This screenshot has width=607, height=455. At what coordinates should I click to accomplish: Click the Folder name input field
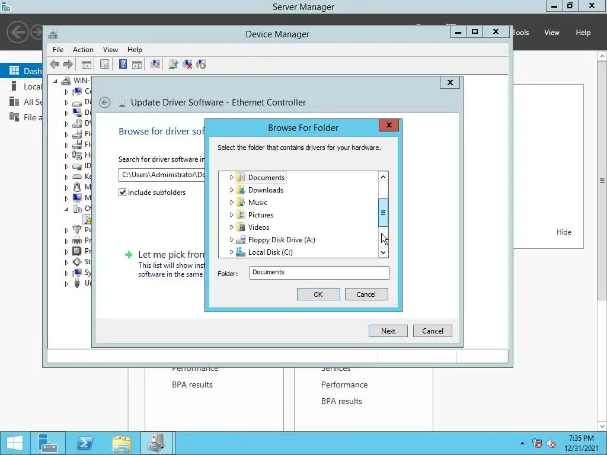319,273
